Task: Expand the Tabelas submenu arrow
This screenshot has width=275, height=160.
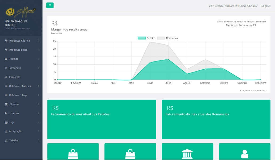Action: 38,141
